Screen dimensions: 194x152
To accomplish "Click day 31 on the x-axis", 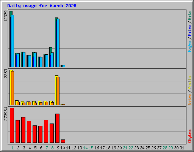I will [x=182, y=148].
